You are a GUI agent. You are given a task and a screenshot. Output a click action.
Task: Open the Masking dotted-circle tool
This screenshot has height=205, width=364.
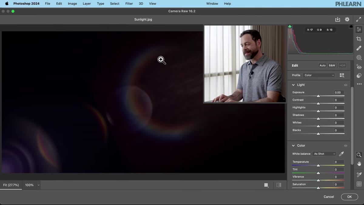tap(359, 57)
